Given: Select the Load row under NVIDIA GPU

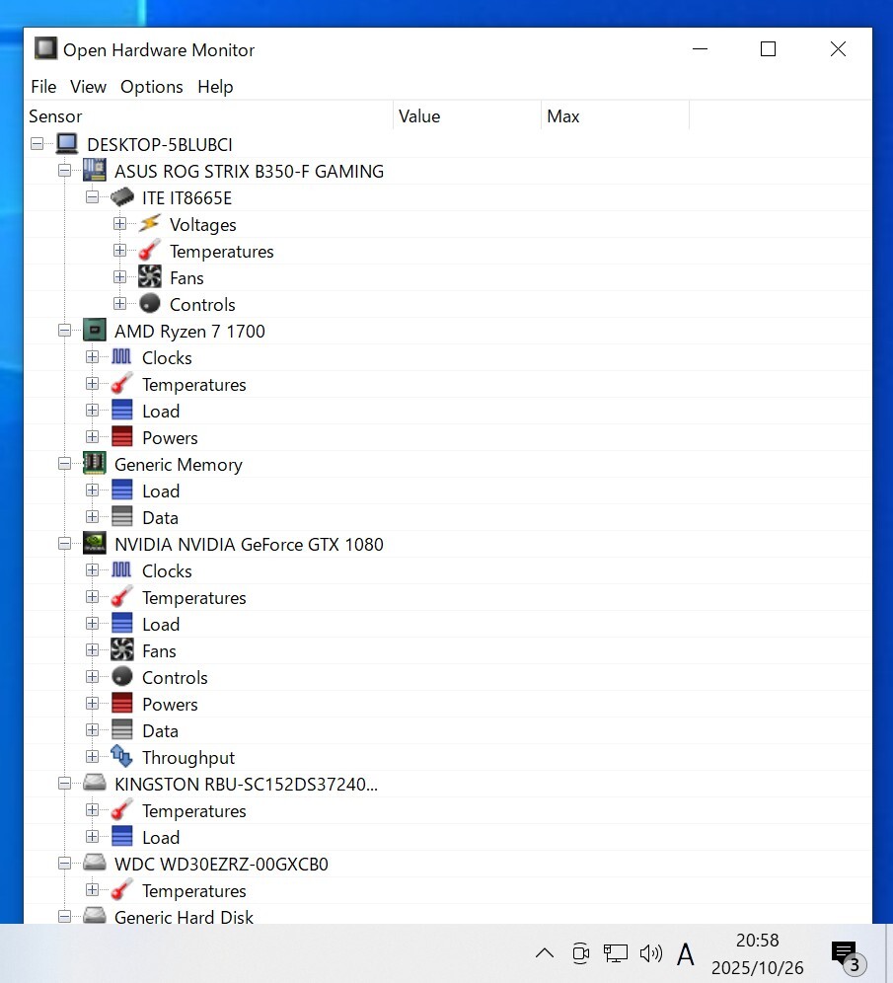Looking at the screenshot, I should [447, 625].
